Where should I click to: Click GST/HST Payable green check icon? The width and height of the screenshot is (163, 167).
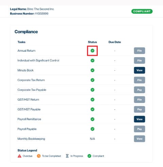[92, 109]
